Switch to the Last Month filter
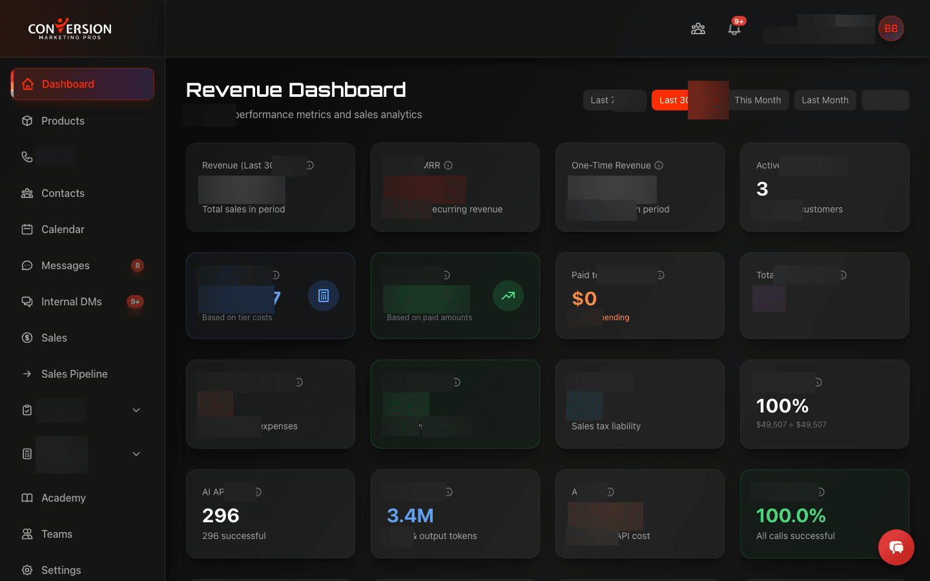 click(x=825, y=100)
